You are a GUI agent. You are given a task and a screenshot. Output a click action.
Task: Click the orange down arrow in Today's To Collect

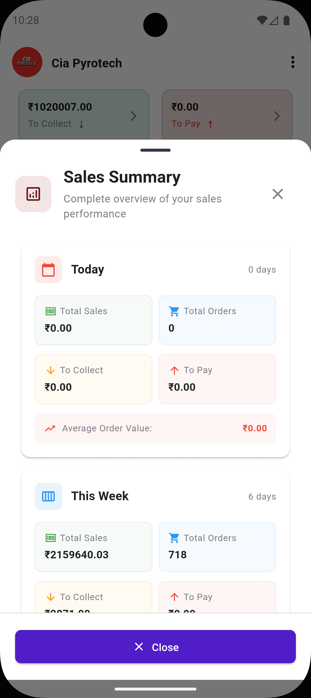click(51, 370)
